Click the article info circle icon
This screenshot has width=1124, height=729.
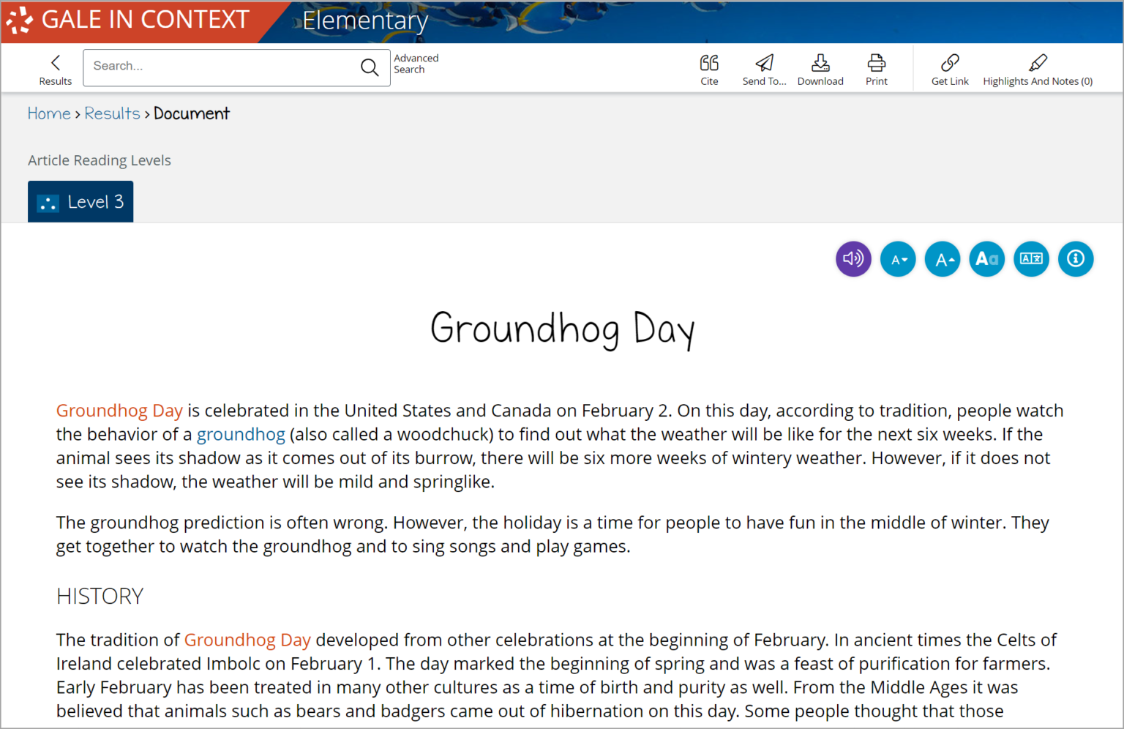pos(1076,258)
